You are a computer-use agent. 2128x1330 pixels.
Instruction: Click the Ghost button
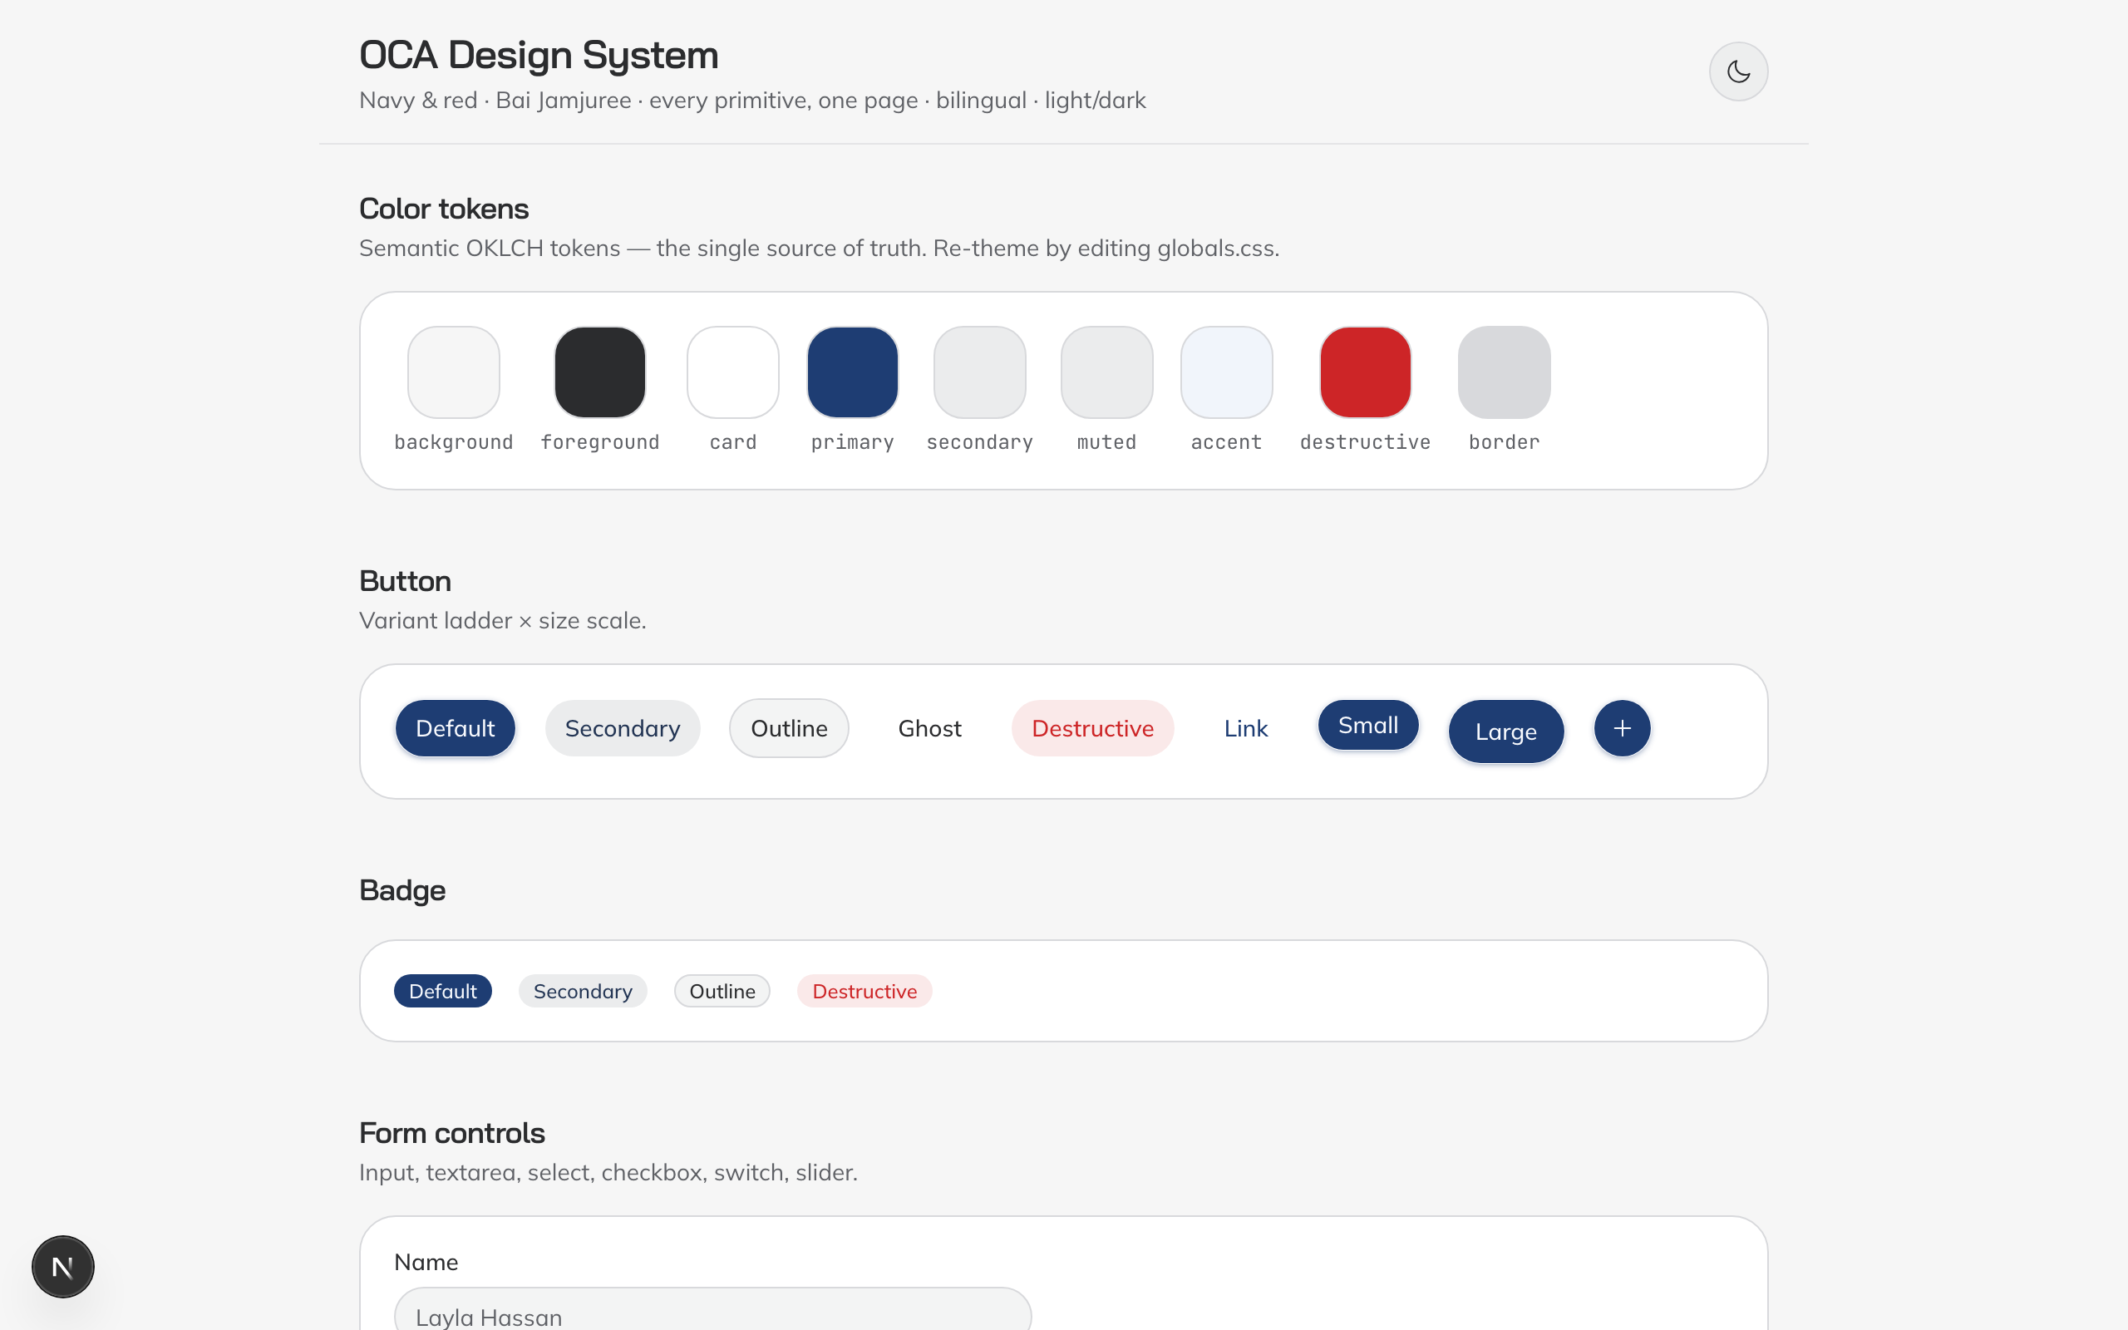(929, 728)
